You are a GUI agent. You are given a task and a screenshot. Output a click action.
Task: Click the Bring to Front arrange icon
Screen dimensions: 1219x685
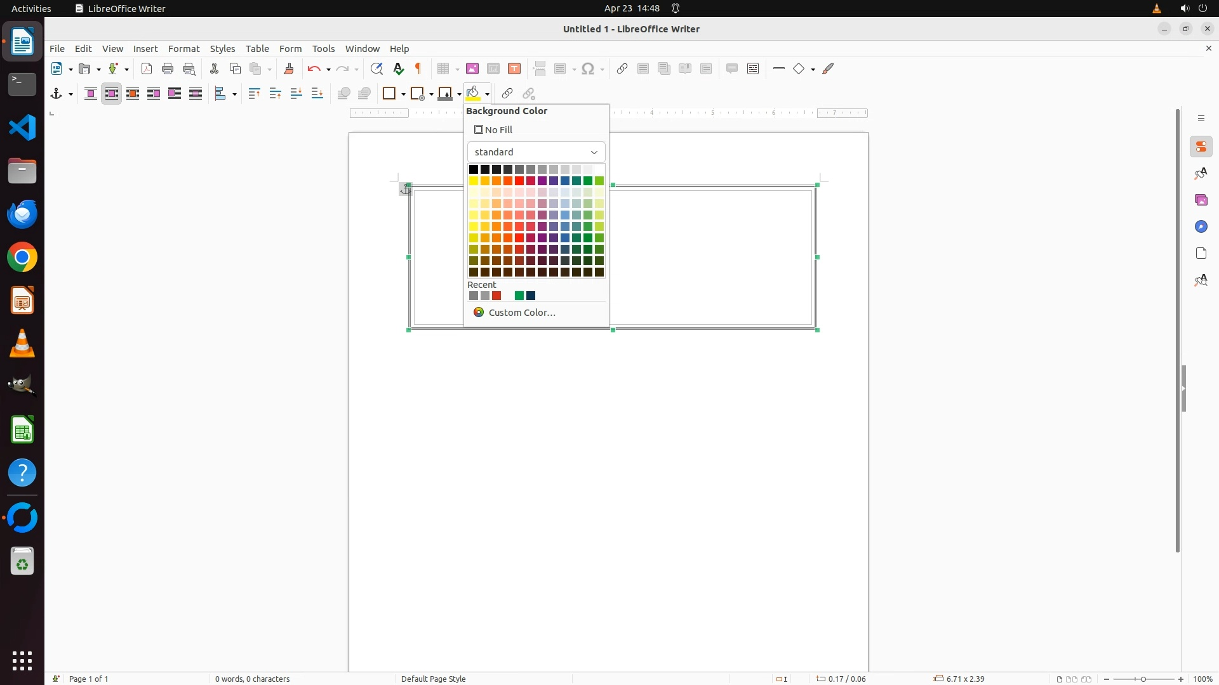tap(254, 94)
